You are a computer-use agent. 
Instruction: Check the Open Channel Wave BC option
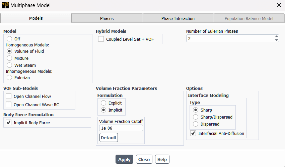(9, 105)
